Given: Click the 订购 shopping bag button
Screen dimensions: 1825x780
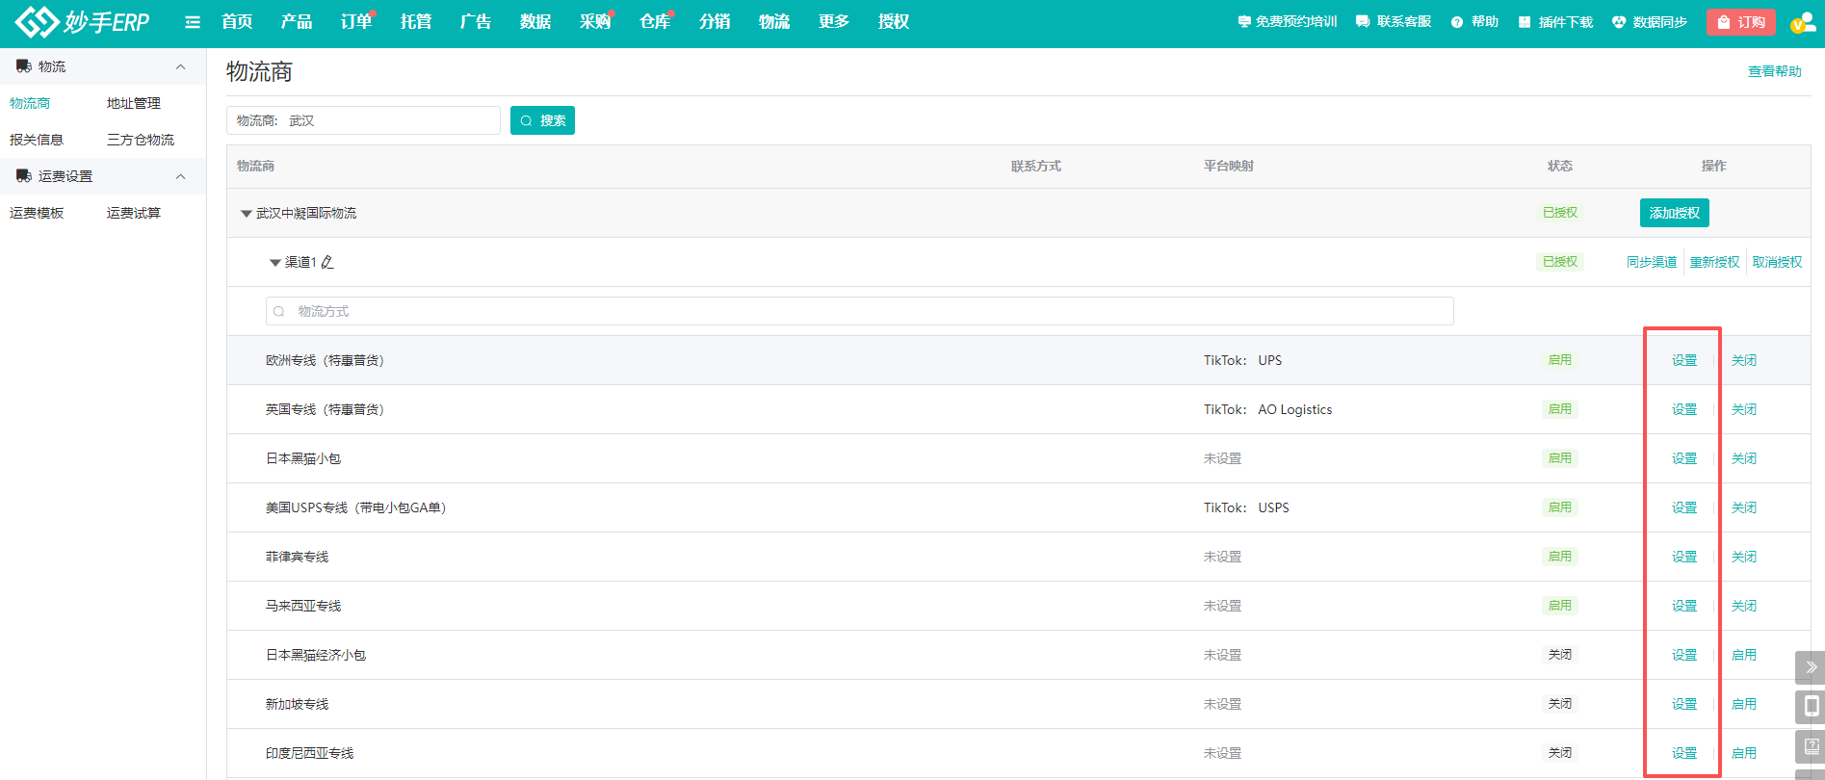Looking at the screenshot, I should pos(1740,22).
